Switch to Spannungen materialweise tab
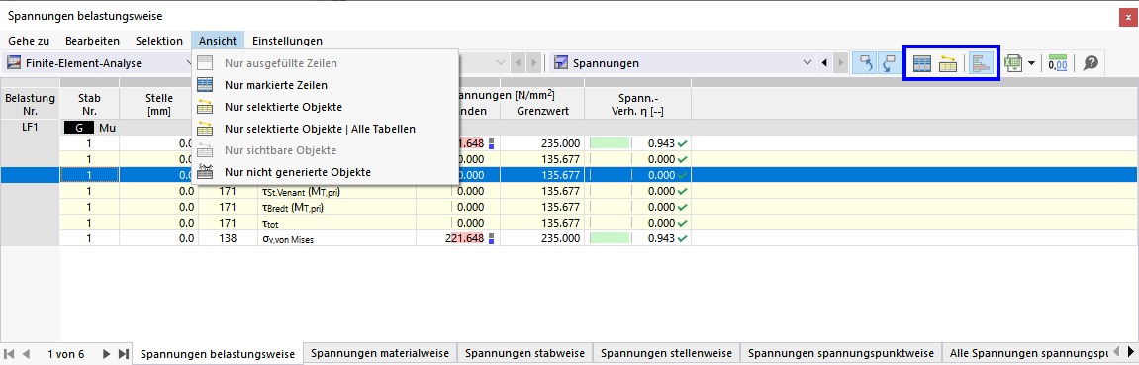Image resolution: width=1139 pixels, height=365 pixels. tap(380, 353)
